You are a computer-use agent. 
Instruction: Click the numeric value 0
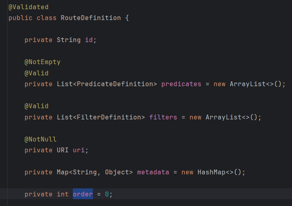pyautogui.click(x=107, y=194)
